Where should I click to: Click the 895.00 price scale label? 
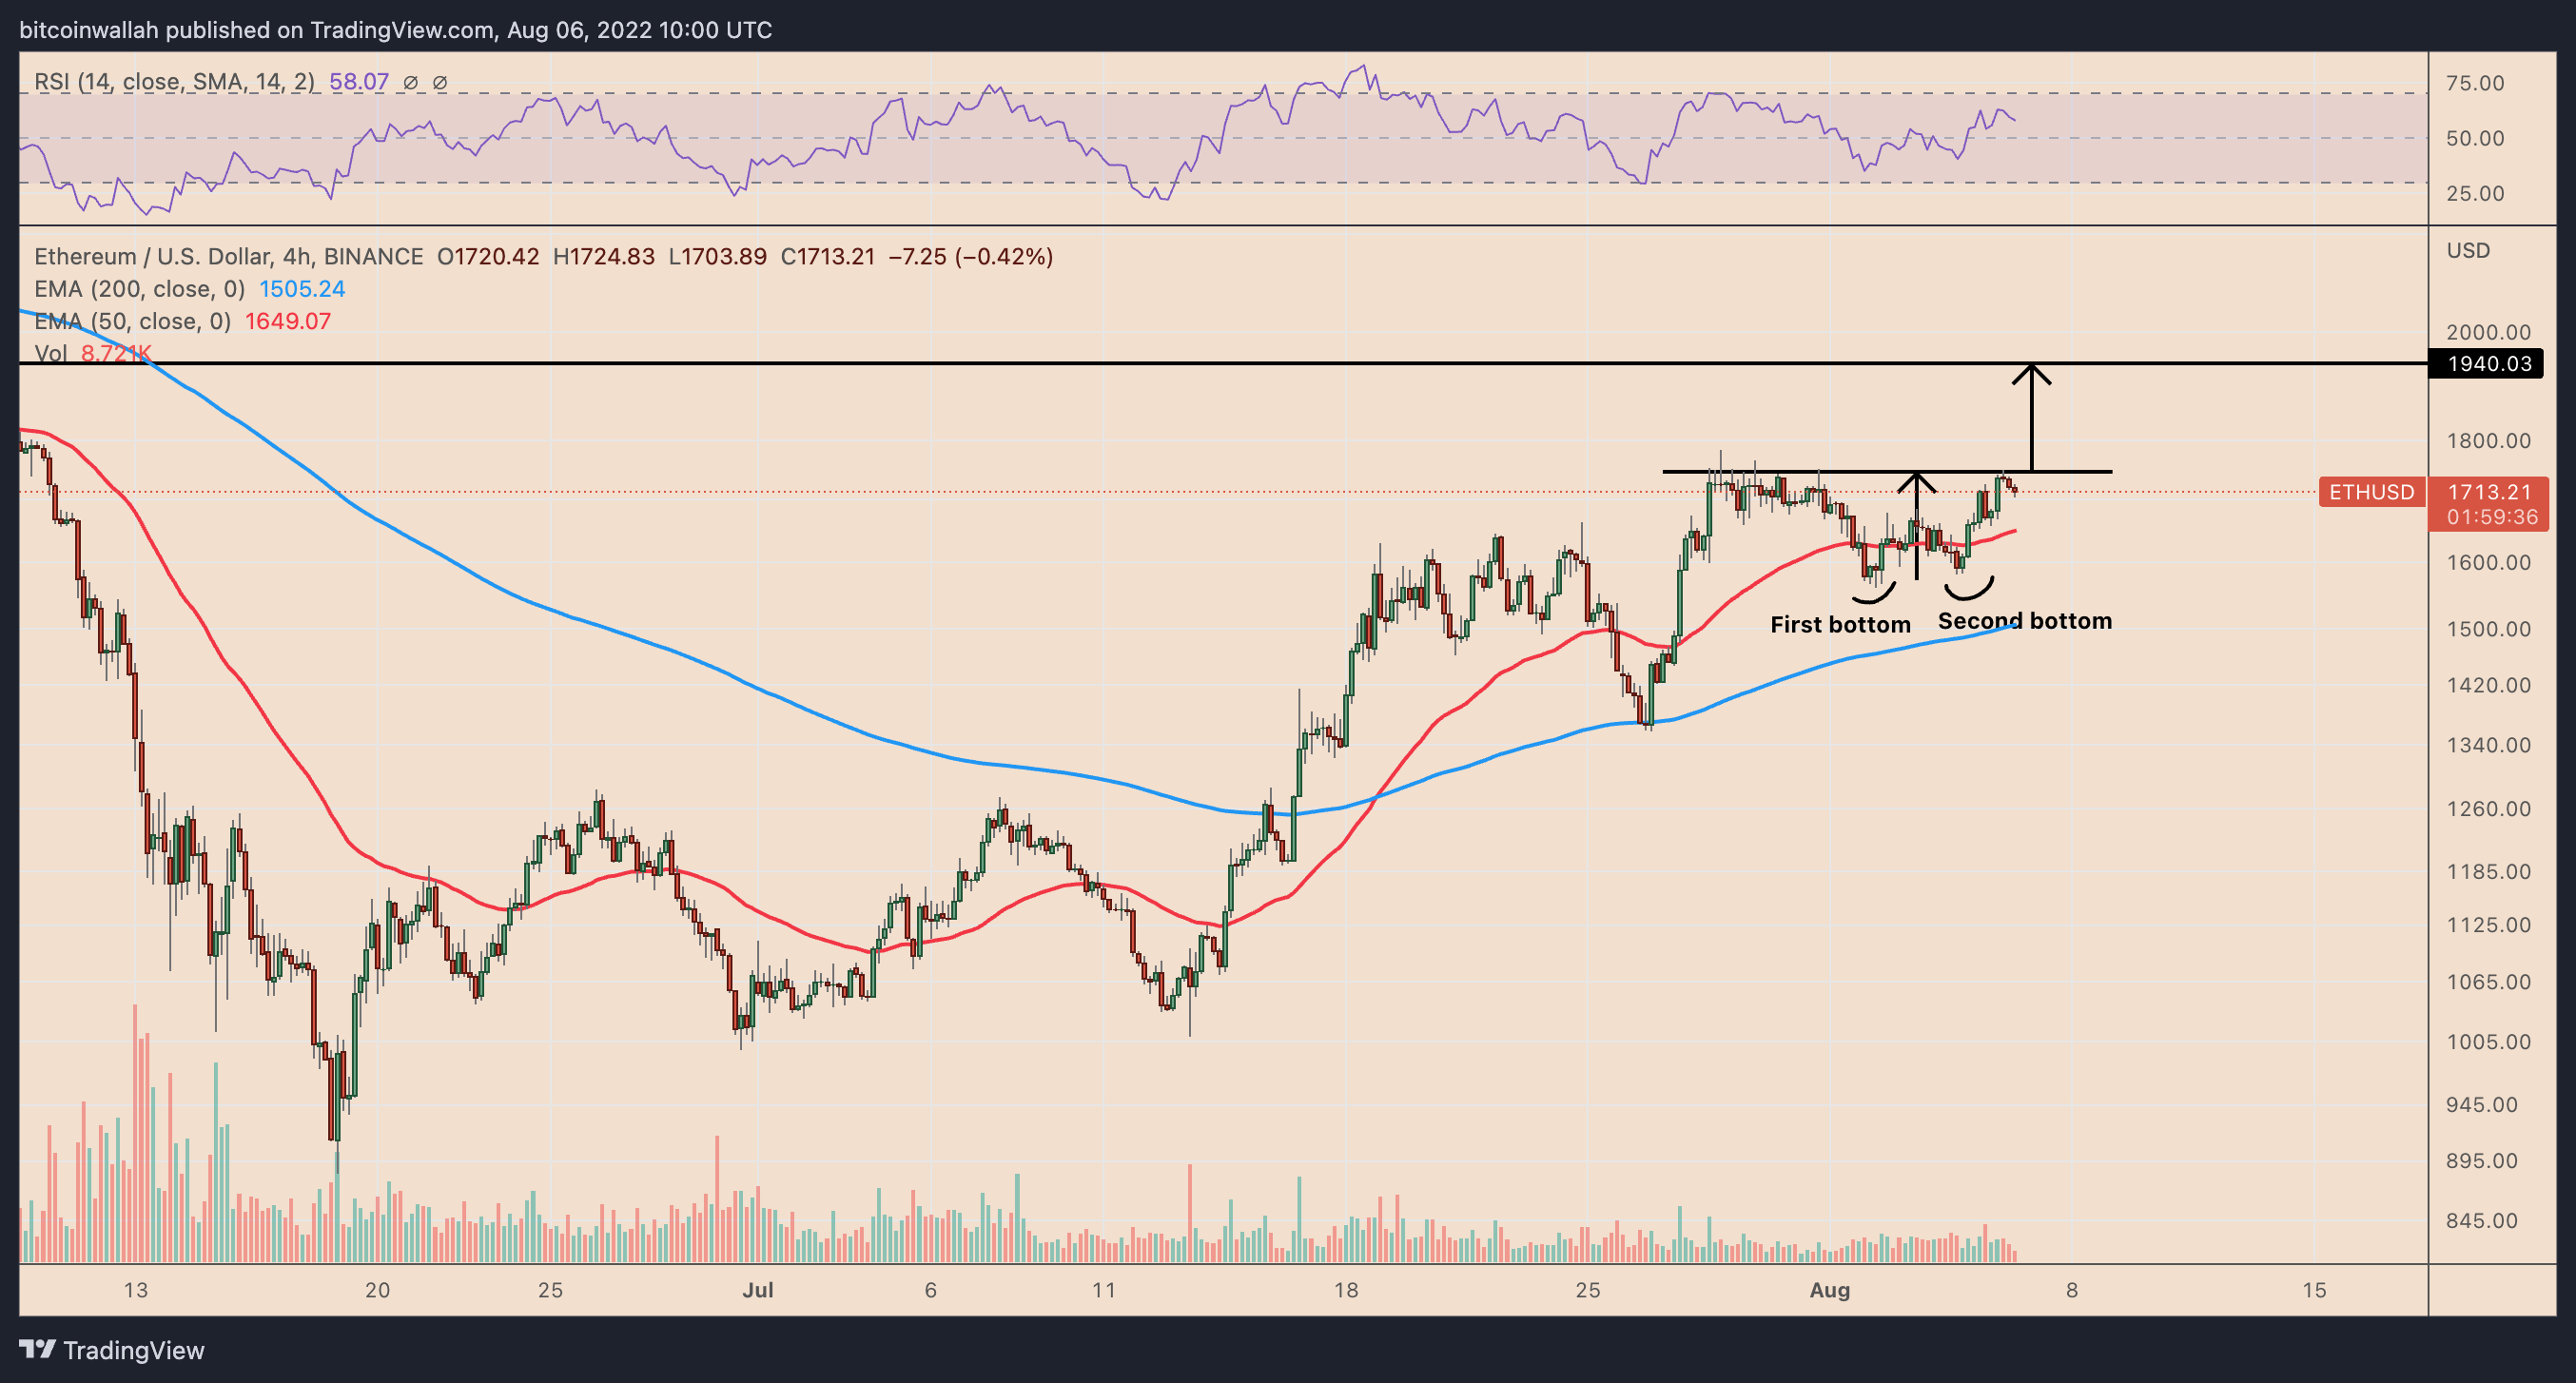pos(2482,1162)
